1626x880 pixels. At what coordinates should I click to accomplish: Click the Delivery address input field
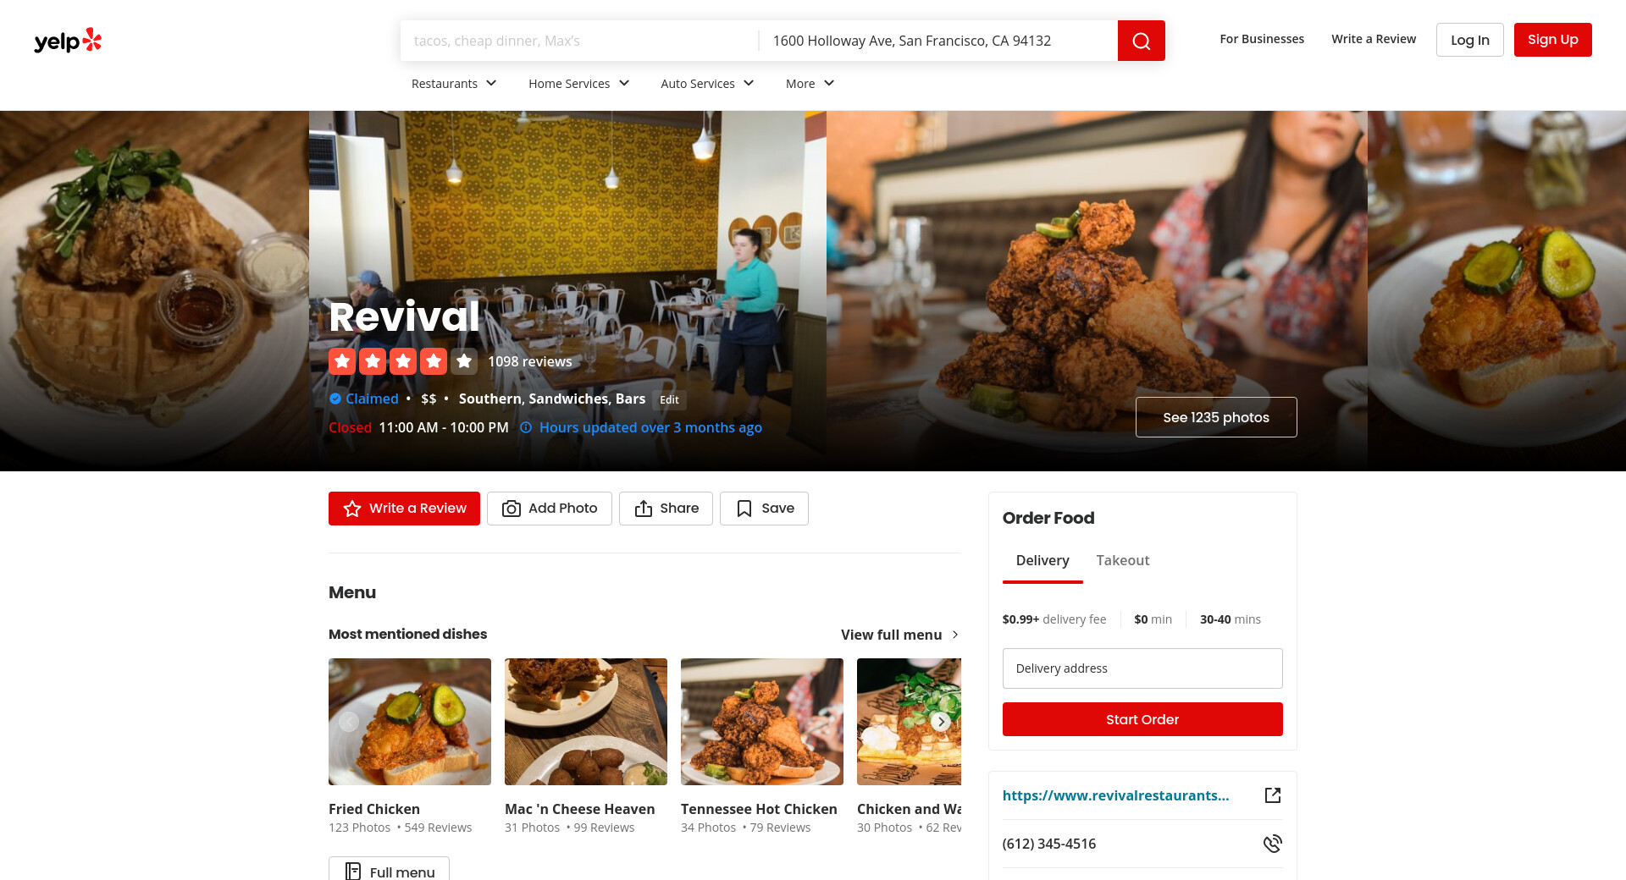pos(1142,668)
